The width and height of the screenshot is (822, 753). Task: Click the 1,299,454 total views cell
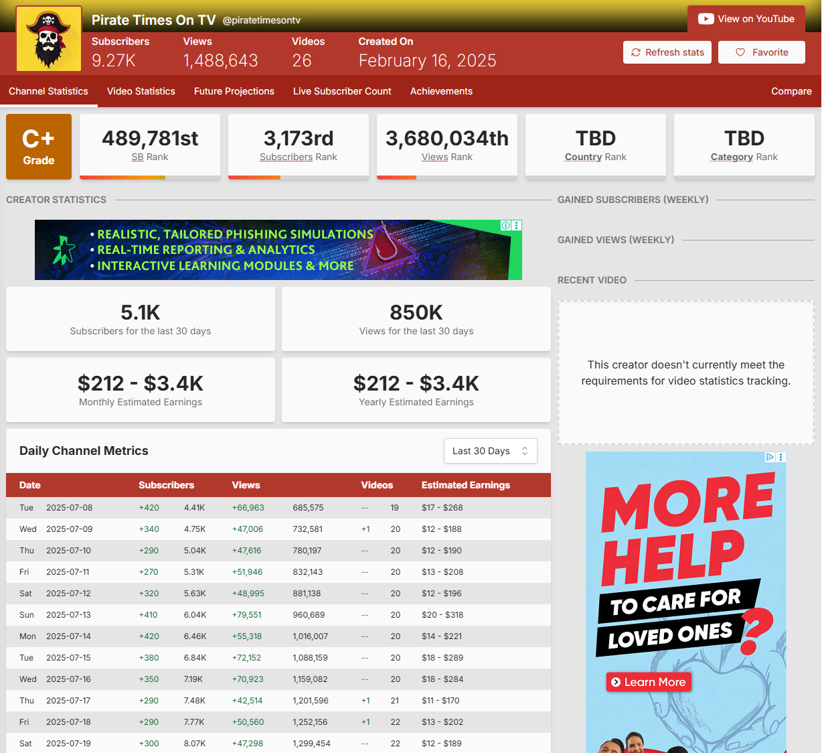pos(311,744)
